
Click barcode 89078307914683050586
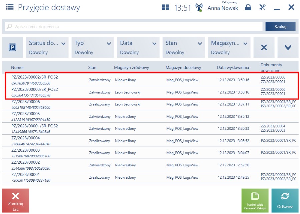[31, 83]
